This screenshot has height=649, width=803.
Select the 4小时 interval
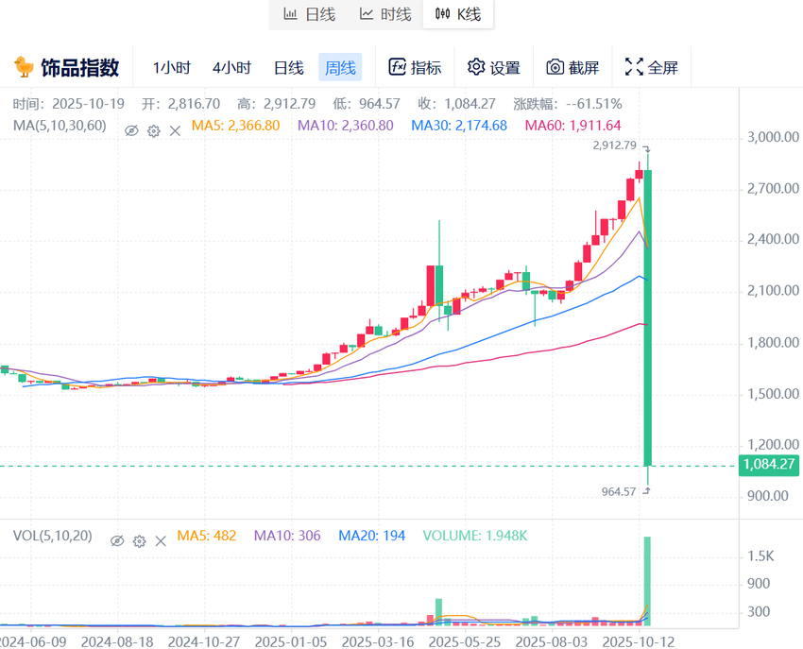coord(231,67)
